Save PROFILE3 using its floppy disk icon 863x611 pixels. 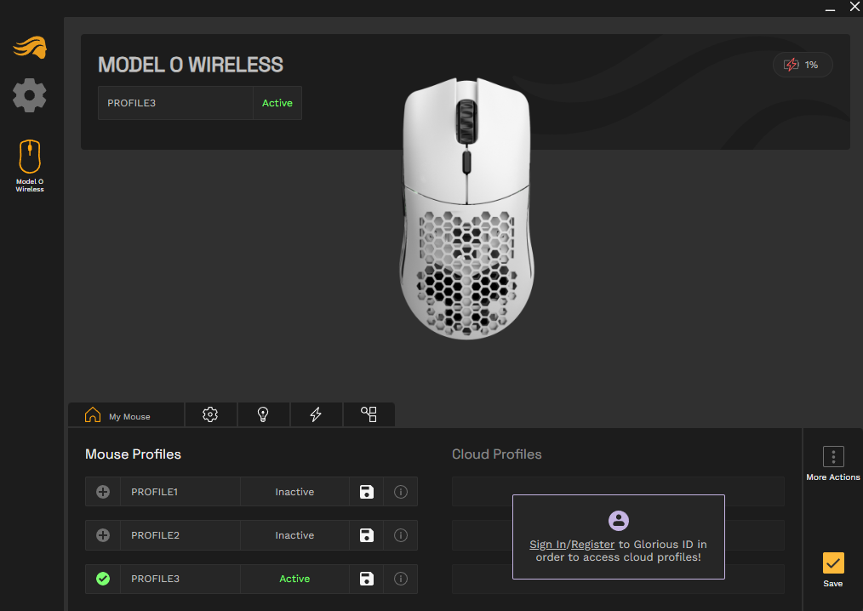[367, 579]
